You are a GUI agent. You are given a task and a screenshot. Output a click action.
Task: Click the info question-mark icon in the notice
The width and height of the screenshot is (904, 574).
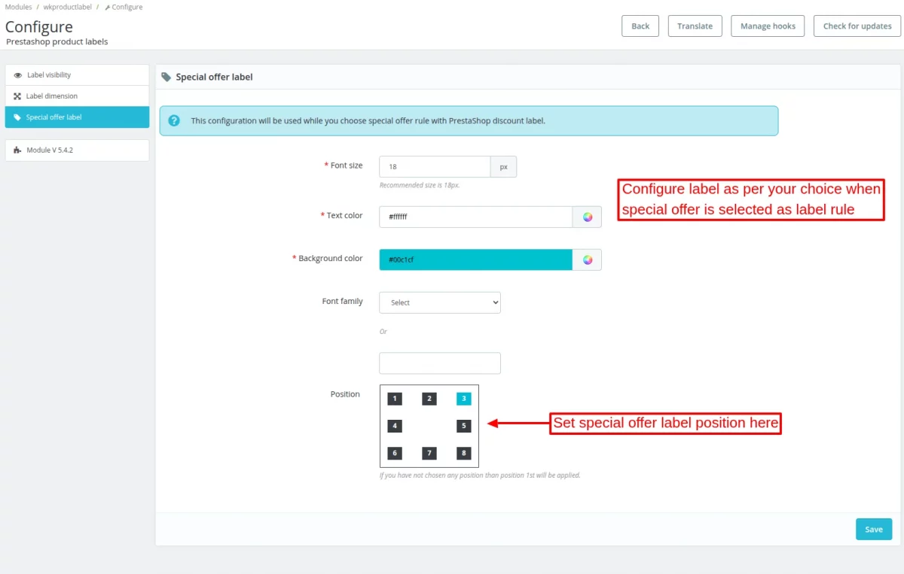click(x=174, y=120)
